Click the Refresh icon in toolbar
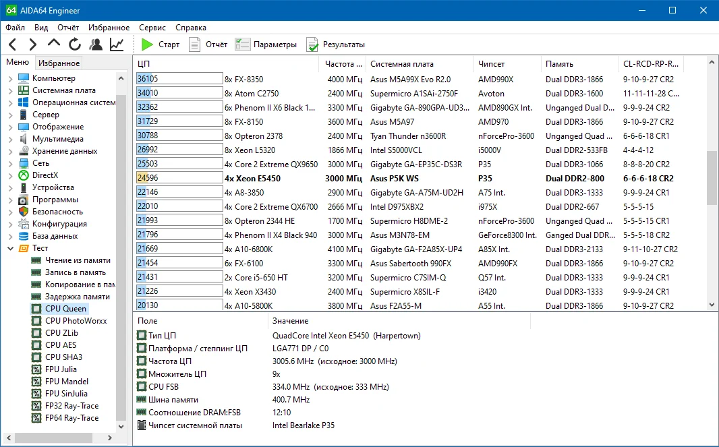This screenshot has height=447, width=719. [75, 44]
